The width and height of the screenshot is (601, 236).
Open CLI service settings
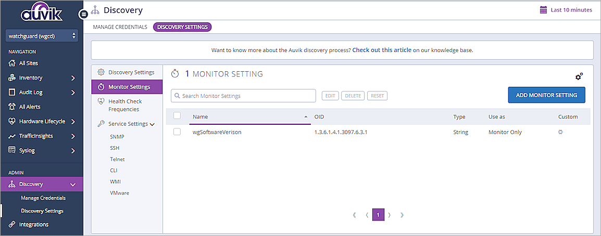pyautogui.click(x=114, y=170)
